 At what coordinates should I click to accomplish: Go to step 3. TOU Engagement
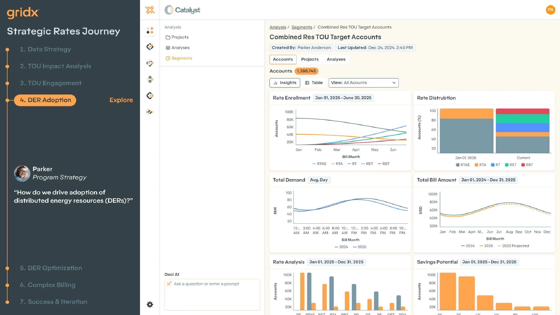click(51, 83)
